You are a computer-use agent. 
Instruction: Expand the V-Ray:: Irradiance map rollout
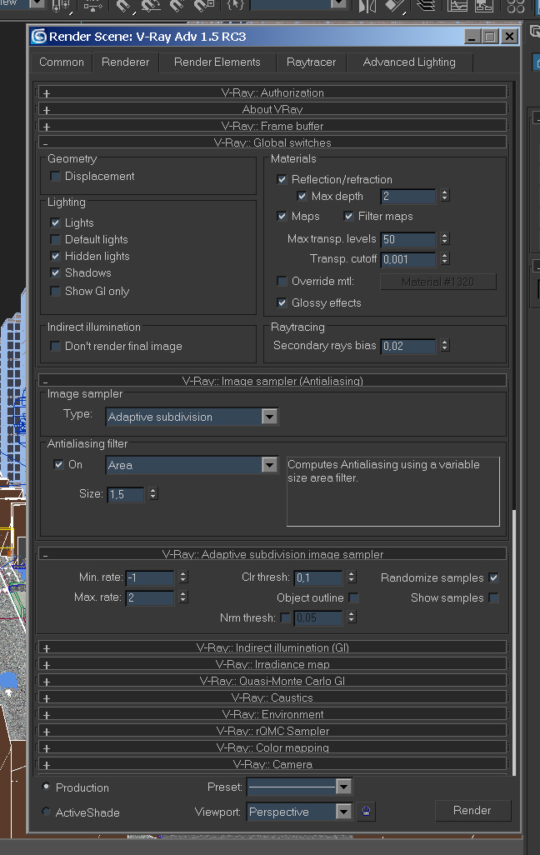click(x=272, y=664)
